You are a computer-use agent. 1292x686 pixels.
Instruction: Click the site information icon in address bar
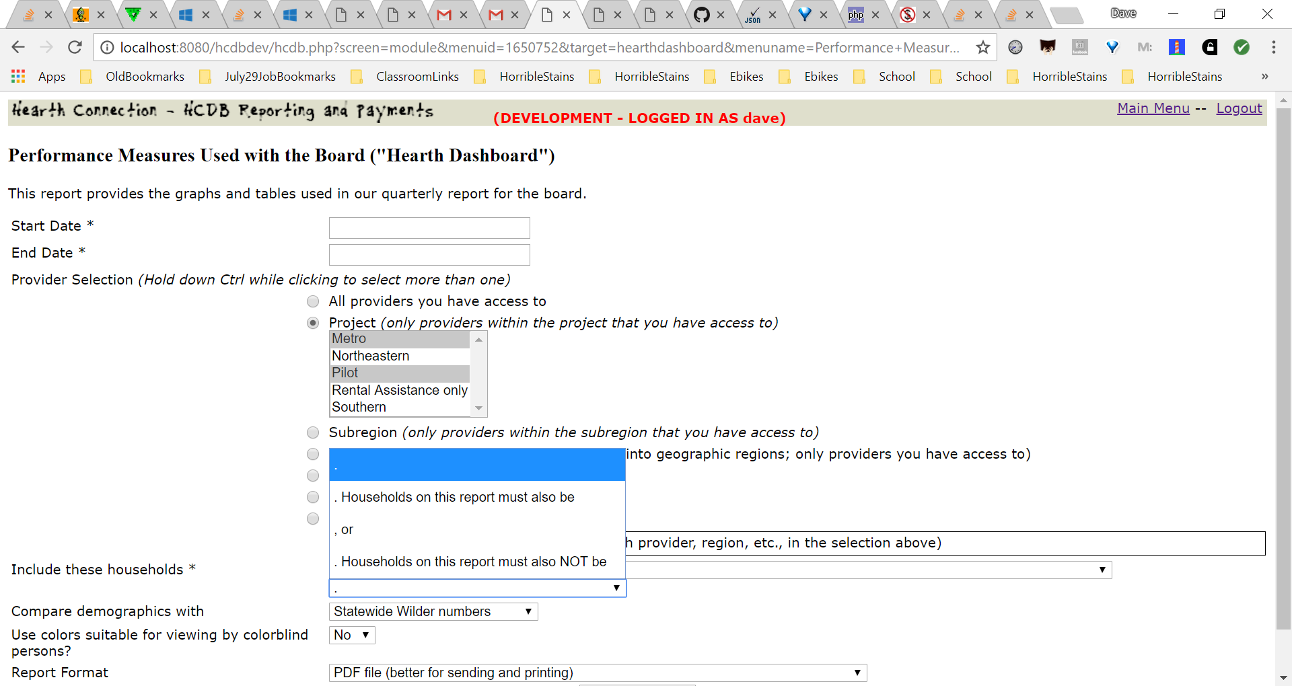107,48
